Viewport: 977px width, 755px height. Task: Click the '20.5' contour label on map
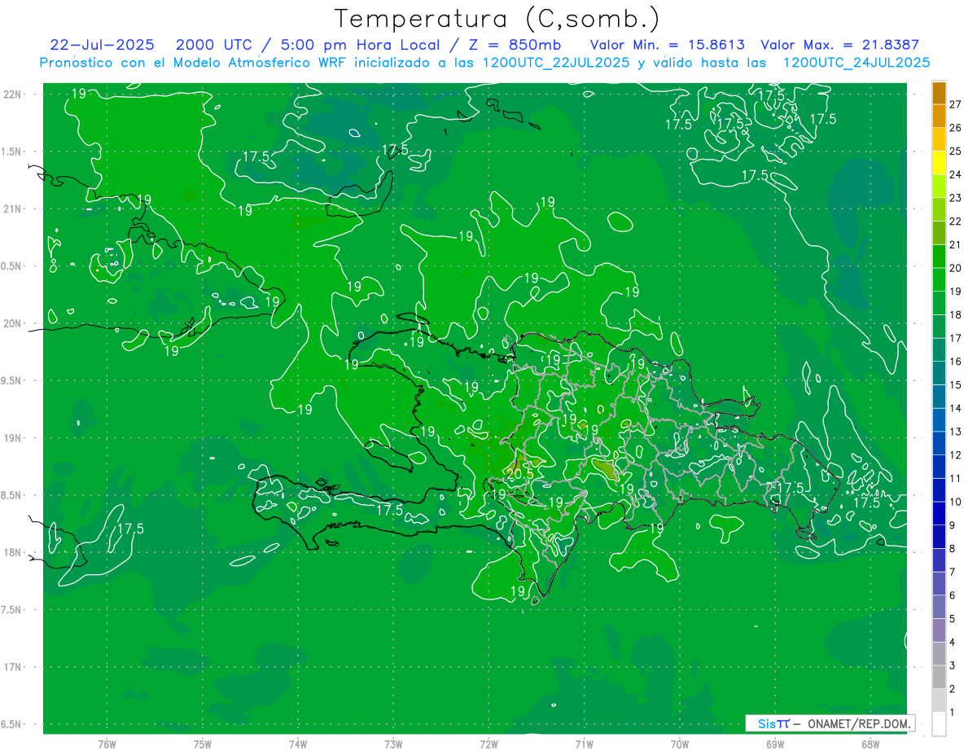tap(519, 473)
